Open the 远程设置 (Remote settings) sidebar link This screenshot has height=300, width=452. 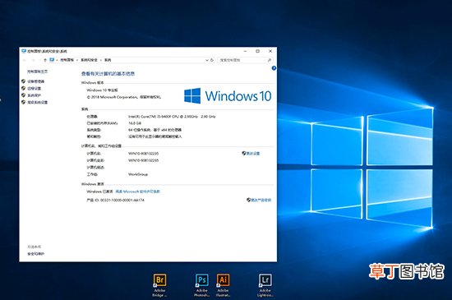coord(34,88)
